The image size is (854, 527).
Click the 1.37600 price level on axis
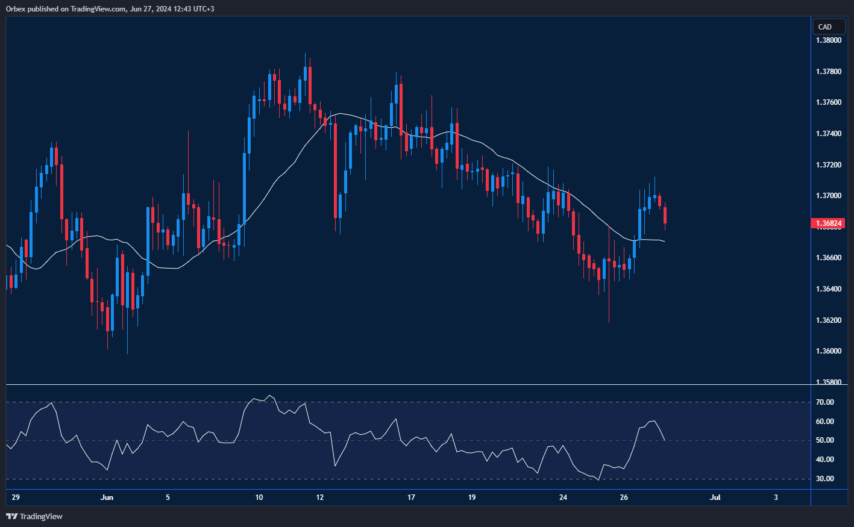pyautogui.click(x=829, y=102)
